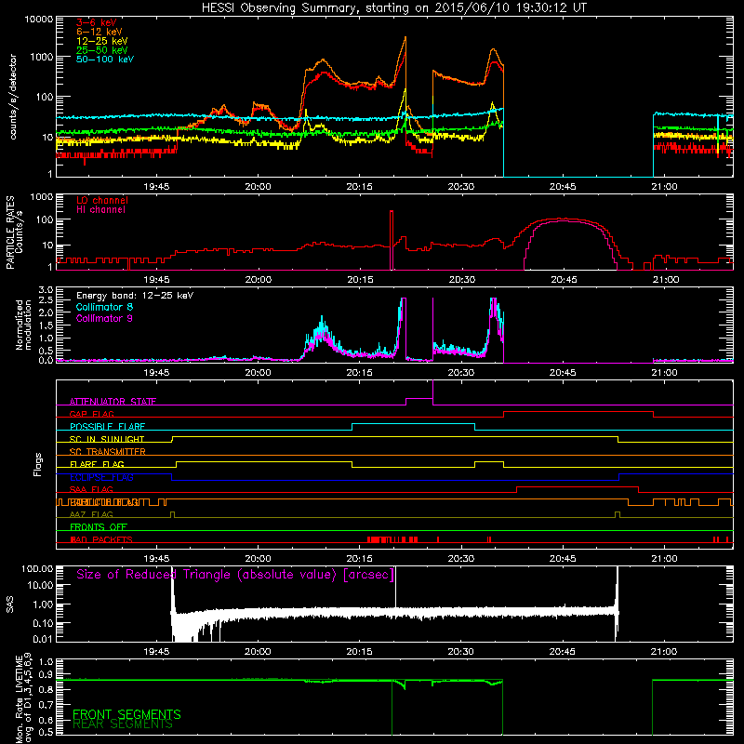Select the 25-50 keV legend entry
744x744 pixels.
(101, 50)
